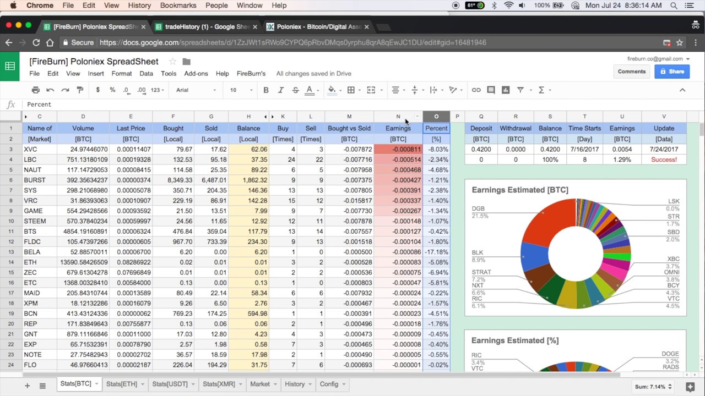Open the text color picker
Image resolution: width=705 pixels, height=396 pixels.
pos(310,90)
